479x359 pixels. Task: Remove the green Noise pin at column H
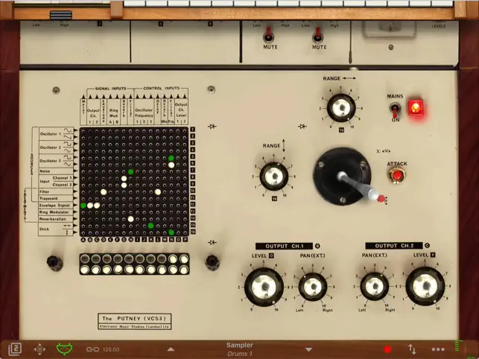[x=130, y=172]
